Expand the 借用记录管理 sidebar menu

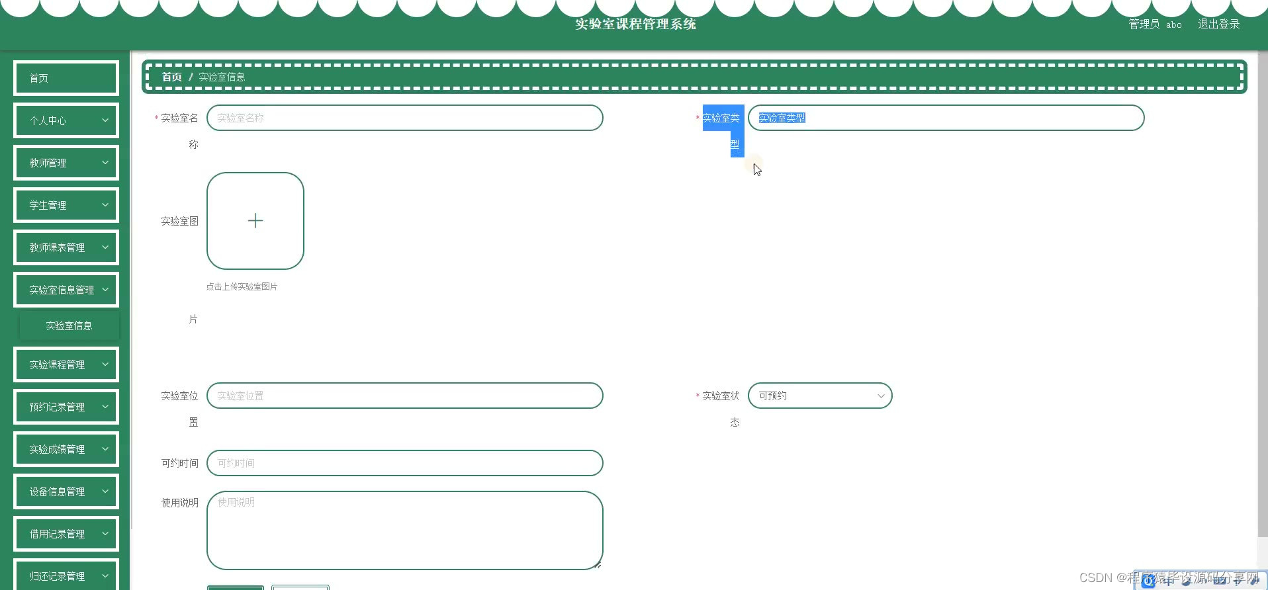tap(66, 534)
